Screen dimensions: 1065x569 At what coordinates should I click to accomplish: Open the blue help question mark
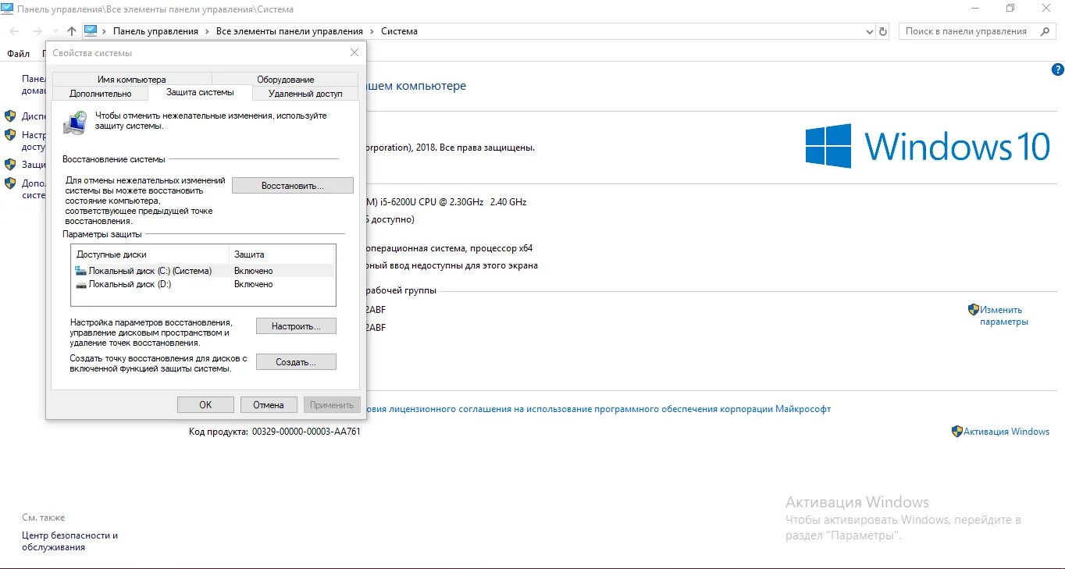pyautogui.click(x=1058, y=69)
